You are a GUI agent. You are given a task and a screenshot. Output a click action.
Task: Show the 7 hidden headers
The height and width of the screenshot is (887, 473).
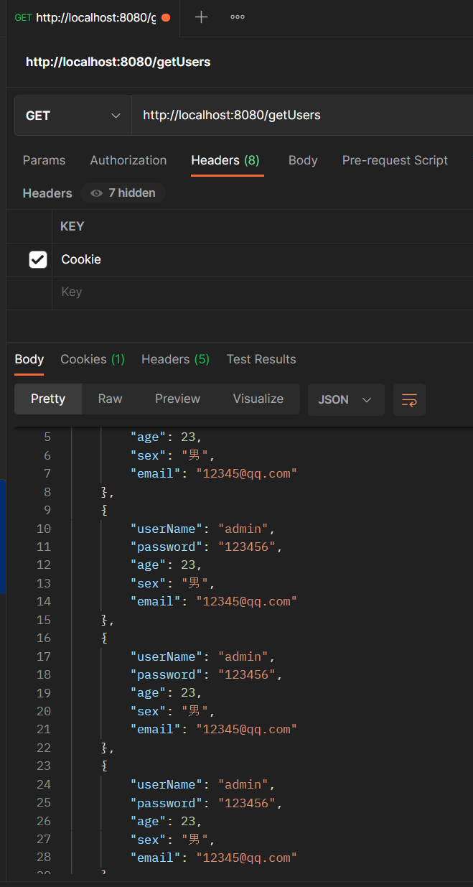click(123, 193)
